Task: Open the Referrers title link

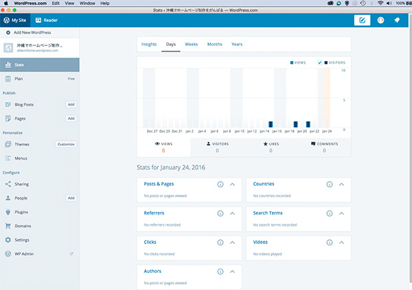Action: pyautogui.click(x=154, y=213)
